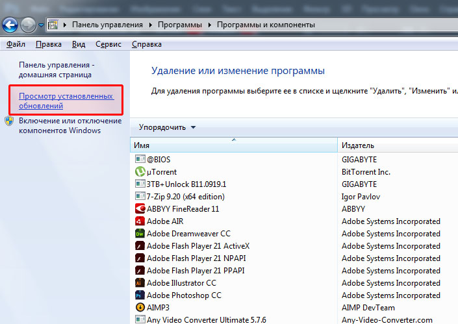Click publisher Igor Pavlov cell
Screen dimensions: 458x324
coord(361,197)
